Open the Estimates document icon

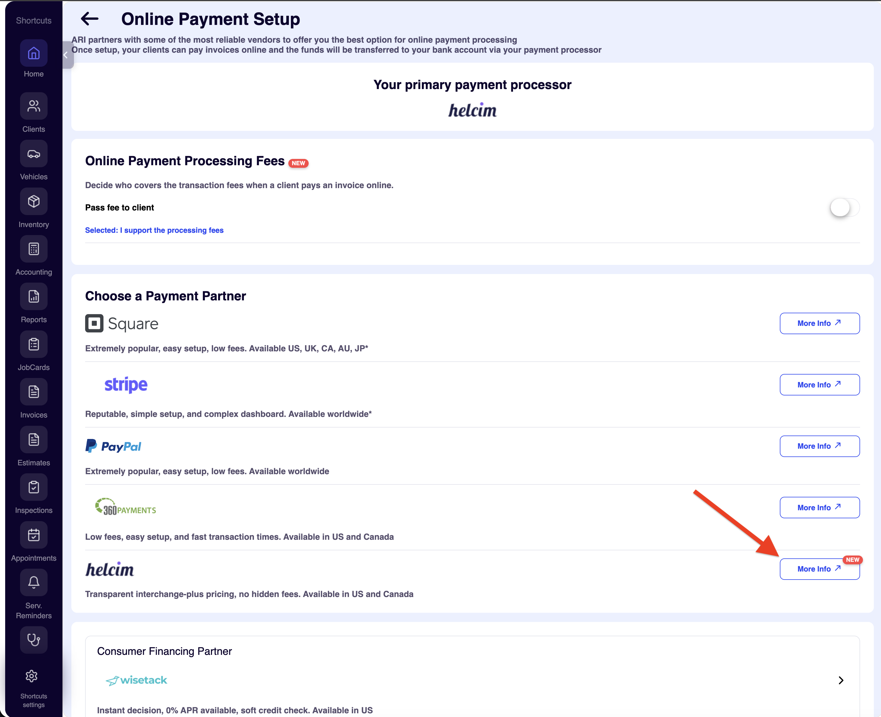click(x=34, y=440)
